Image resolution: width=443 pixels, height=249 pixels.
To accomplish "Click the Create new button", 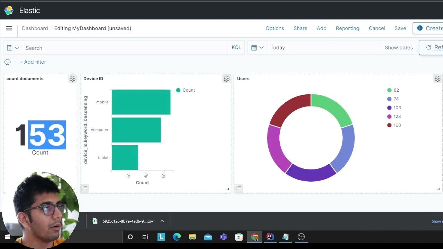I will (428, 28).
